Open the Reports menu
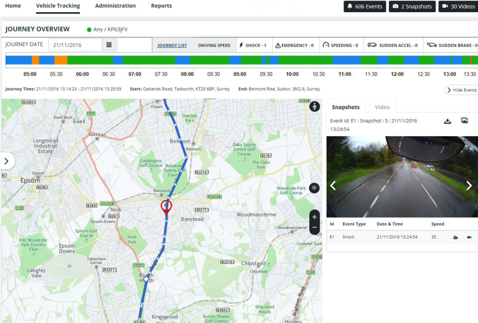The width and height of the screenshot is (478, 323). click(161, 6)
